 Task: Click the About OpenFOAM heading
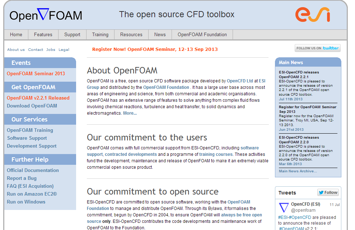[x=122, y=71]
